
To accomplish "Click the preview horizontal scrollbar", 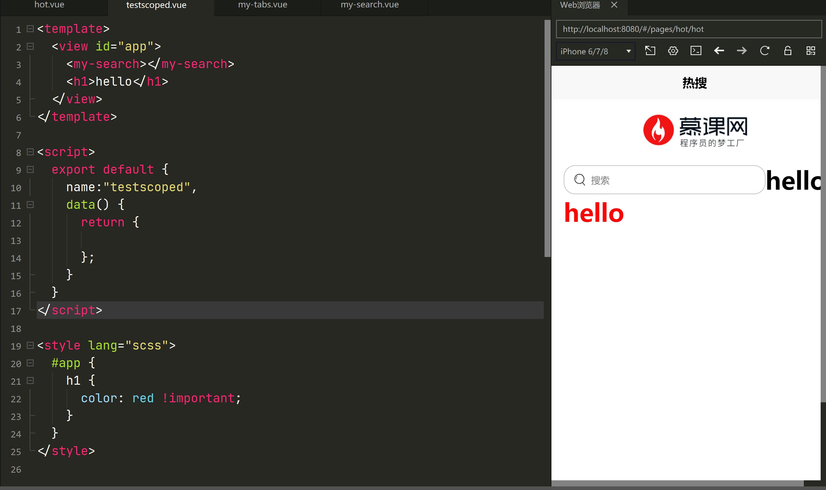I will point(677,483).
